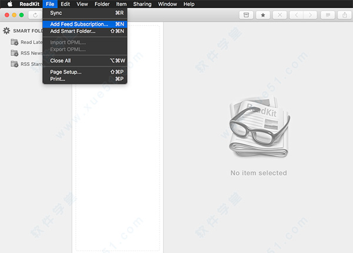The height and width of the screenshot is (253, 353).
Task: Select Add Feed Subscription menu item
Action: pos(85,24)
